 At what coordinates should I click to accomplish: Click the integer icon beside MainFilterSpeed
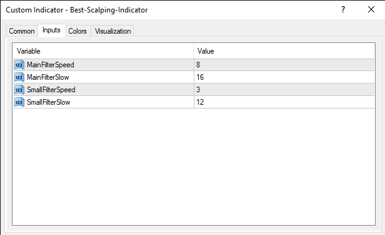(19, 65)
